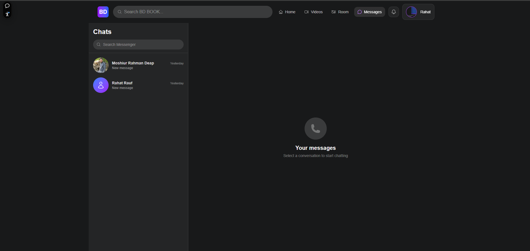Viewport: 530px width, 251px height.
Task: Click the magnifier icon in BD BOOK search
Action: point(120,12)
